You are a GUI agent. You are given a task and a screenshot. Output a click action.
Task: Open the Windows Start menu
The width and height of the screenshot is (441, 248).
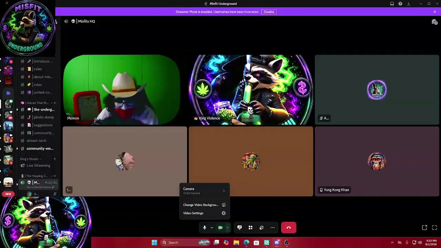[x=154, y=242]
